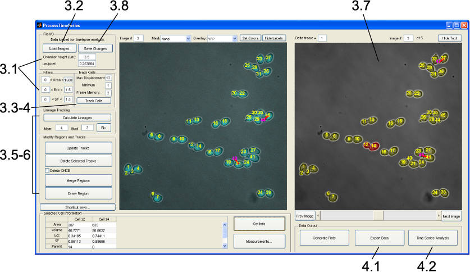Click the Track Cells button
The width and height of the screenshot is (470, 272).
[x=94, y=101]
